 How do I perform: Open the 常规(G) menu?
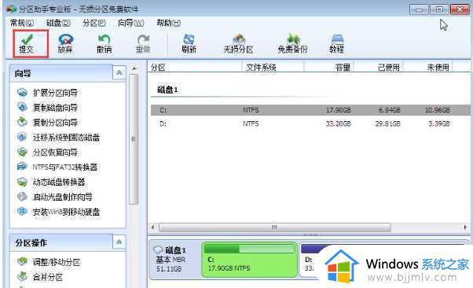(22, 23)
